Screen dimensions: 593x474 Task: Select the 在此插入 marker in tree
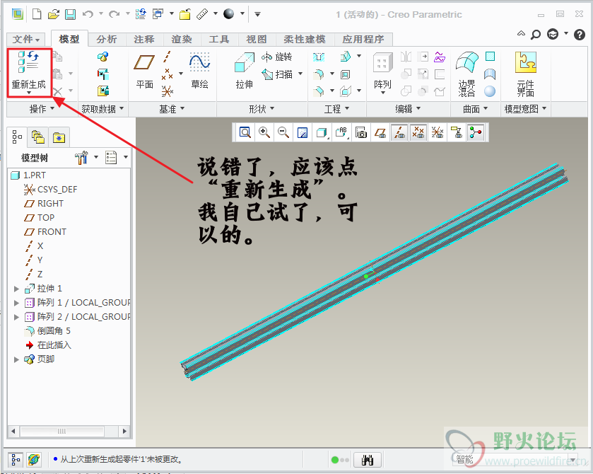[48, 345]
